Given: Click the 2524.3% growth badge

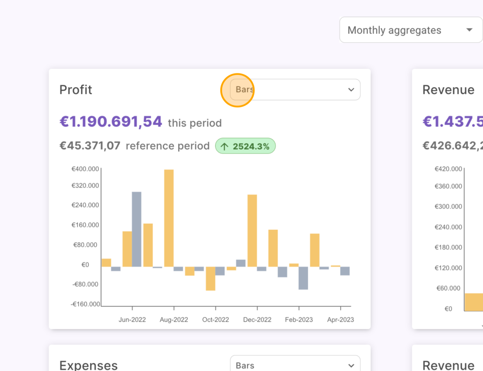Looking at the screenshot, I should click(246, 146).
